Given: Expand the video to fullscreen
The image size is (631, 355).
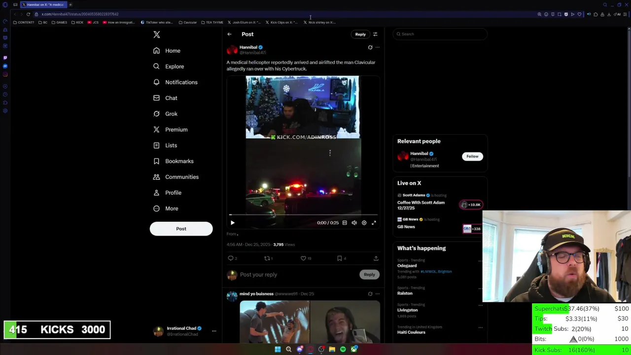Looking at the screenshot, I should [374, 223].
